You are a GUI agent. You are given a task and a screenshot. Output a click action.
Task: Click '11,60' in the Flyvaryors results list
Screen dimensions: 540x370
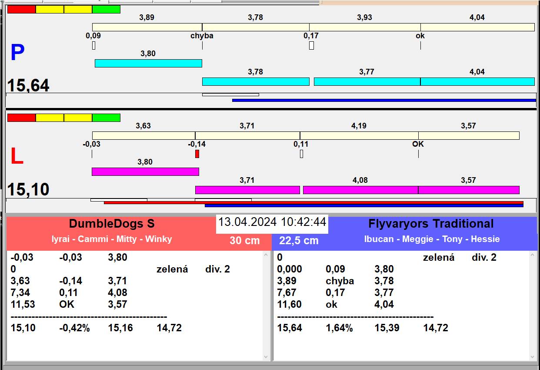(x=290, y=304)
